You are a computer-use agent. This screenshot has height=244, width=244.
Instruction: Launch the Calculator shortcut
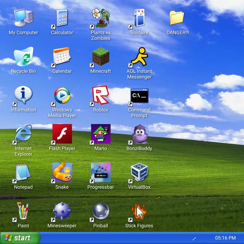coord(62,18)
